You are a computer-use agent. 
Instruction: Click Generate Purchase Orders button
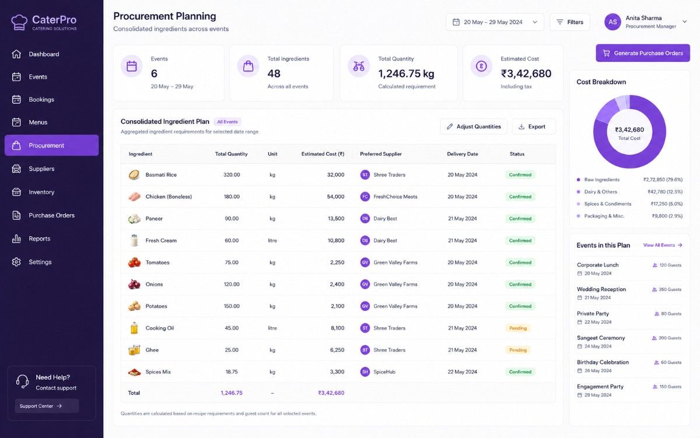pyautogui.click(x=643, y=53)
